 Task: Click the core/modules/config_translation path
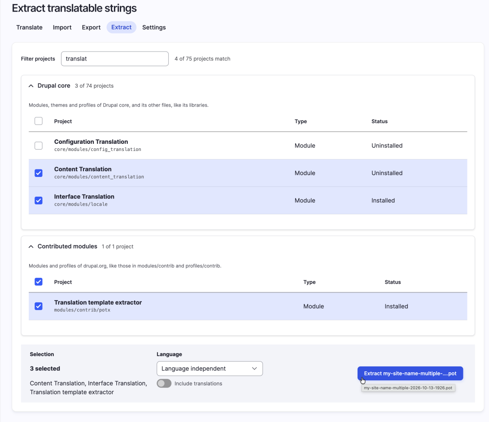click(98, 150)
